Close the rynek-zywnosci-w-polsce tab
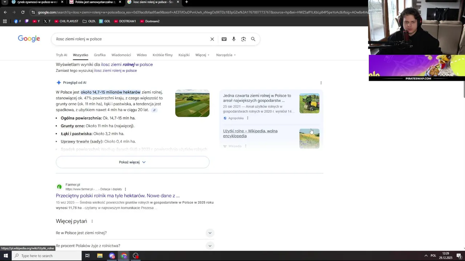Screen dimensions: 465x261 (x=62, y=2)
